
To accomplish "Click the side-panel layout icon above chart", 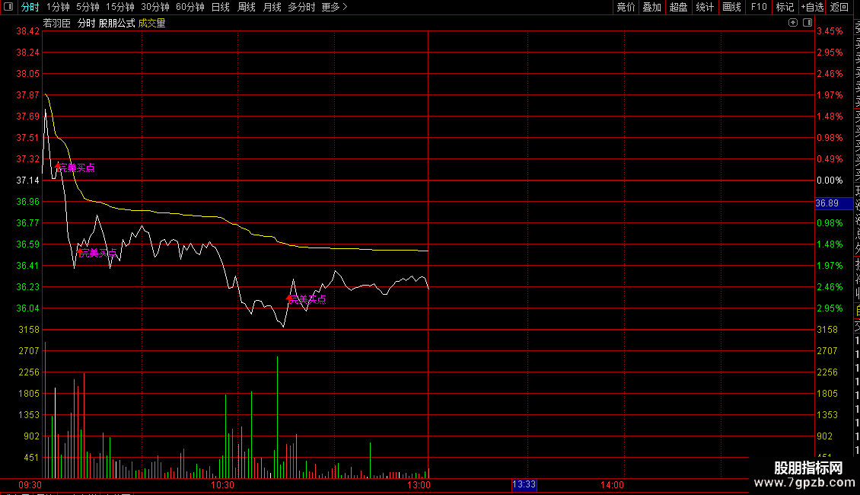I will [x=807, y=23].
